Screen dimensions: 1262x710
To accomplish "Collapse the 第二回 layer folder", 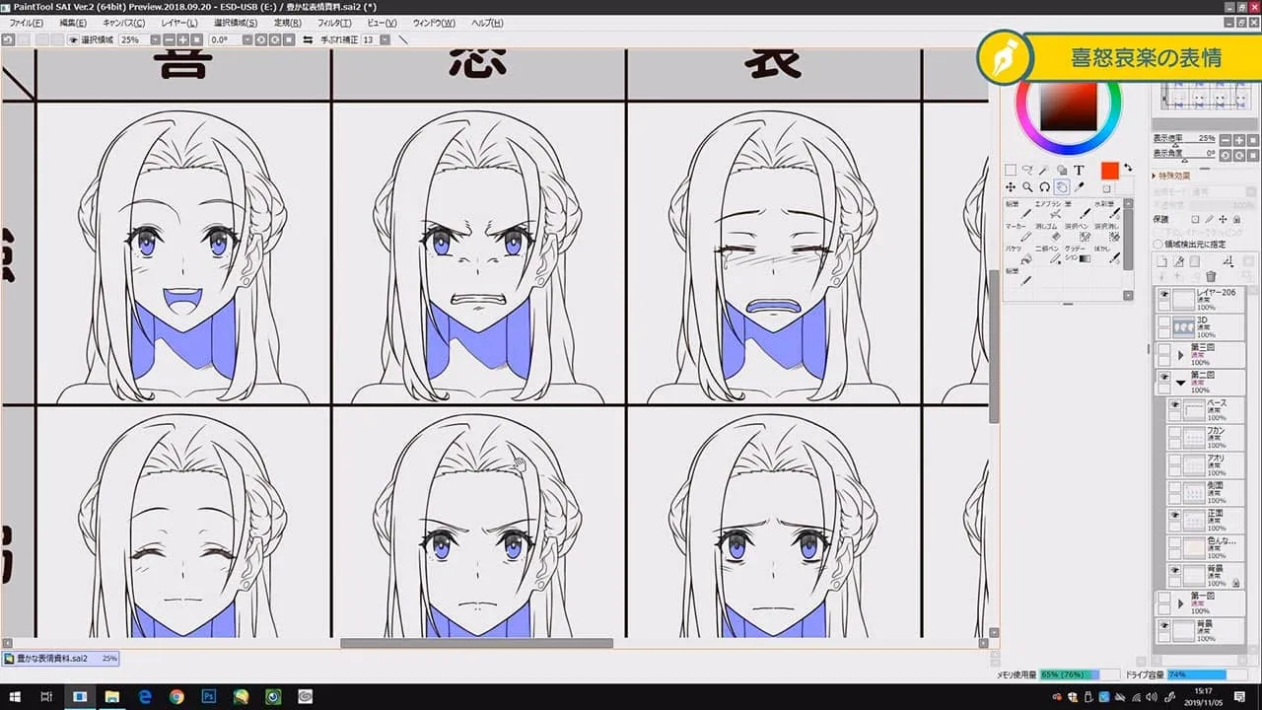I will point(1181,382).
